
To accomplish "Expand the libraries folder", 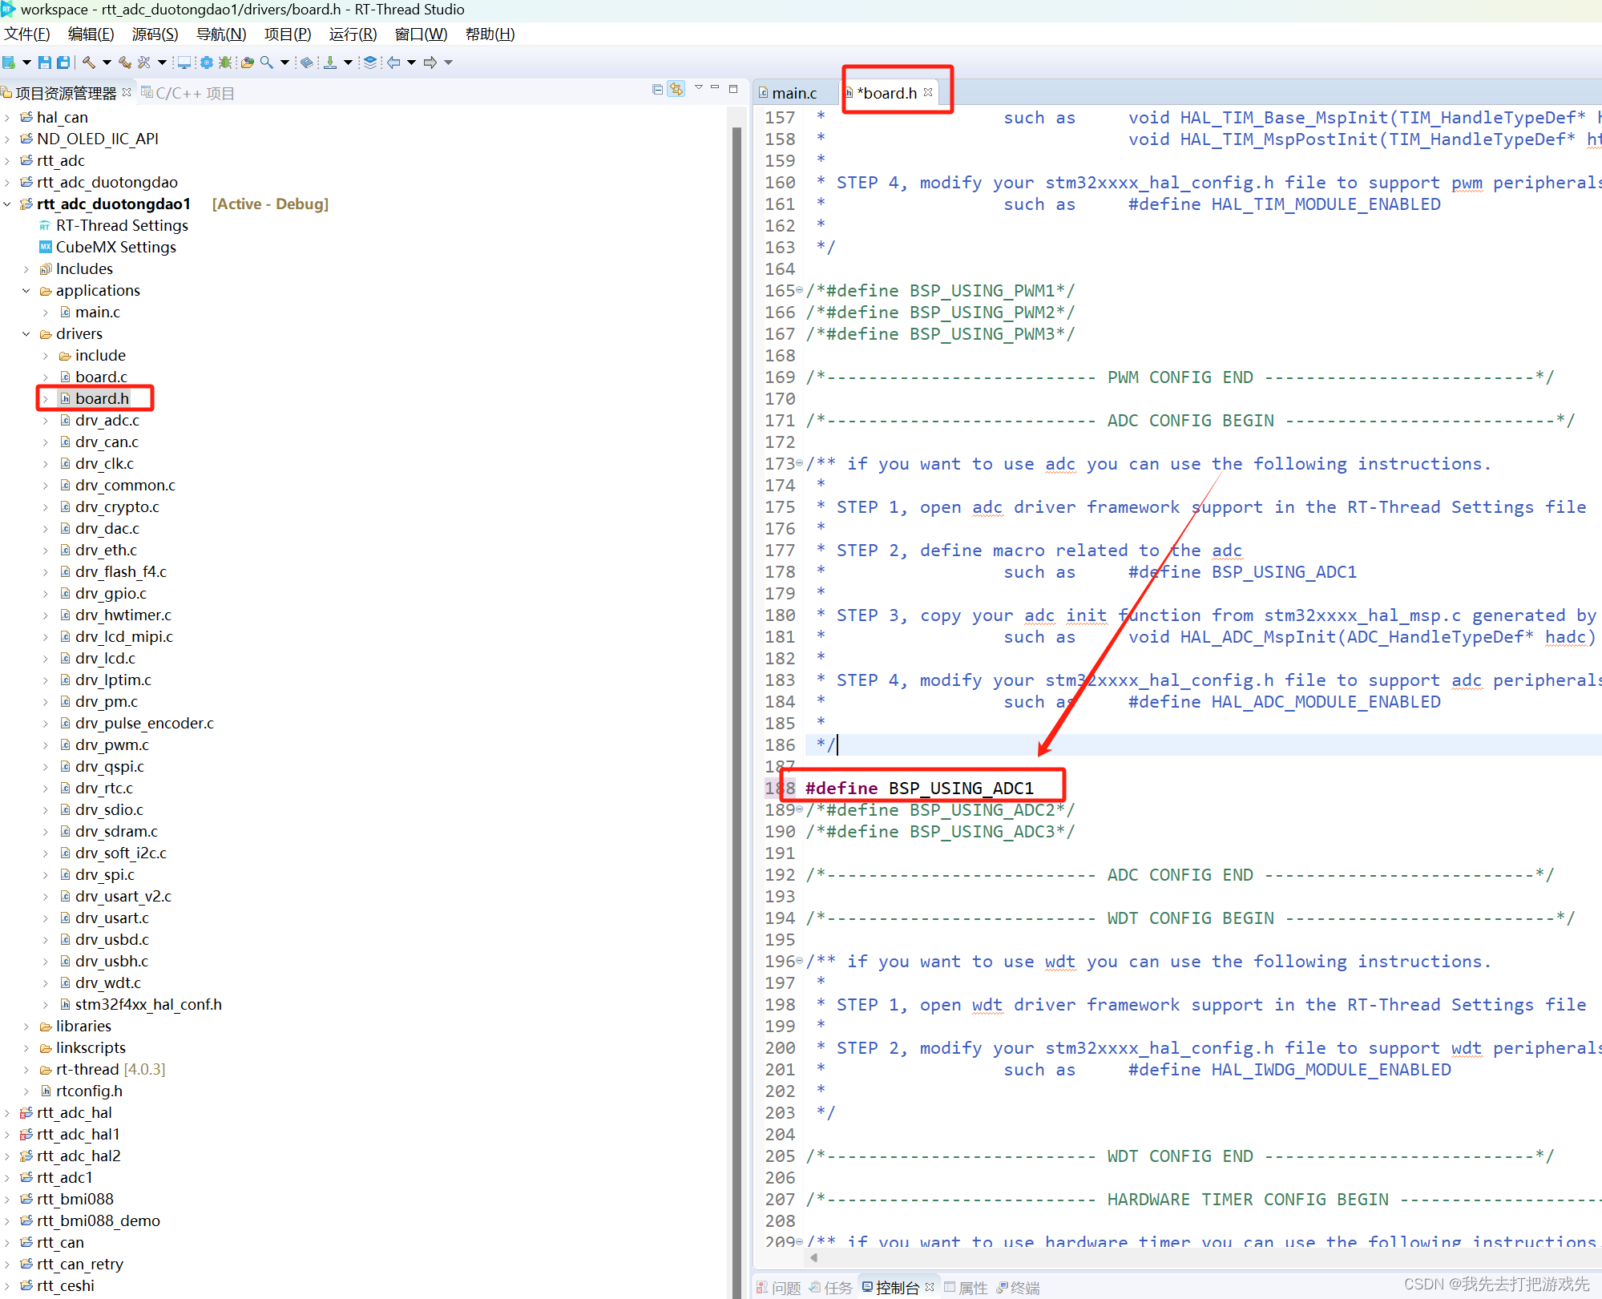I will pos(26,1027).
